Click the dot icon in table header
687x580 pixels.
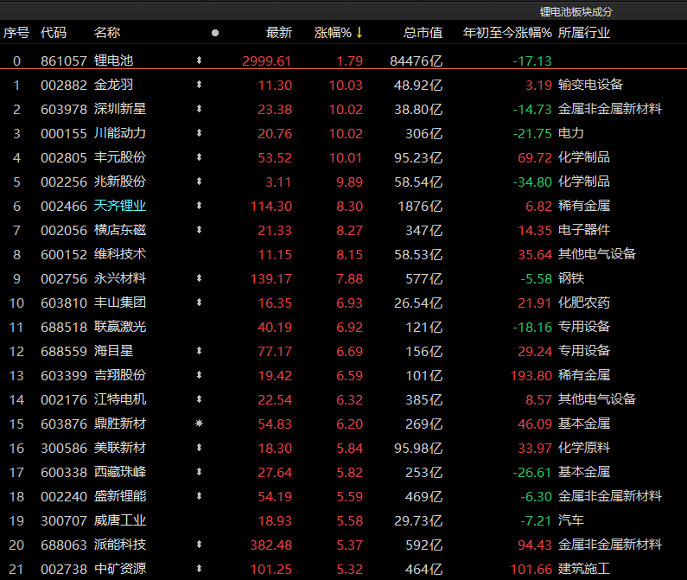pyautogui.click(x=215, y=33)
